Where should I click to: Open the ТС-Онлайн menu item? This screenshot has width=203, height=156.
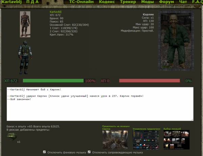pos(81,2)
